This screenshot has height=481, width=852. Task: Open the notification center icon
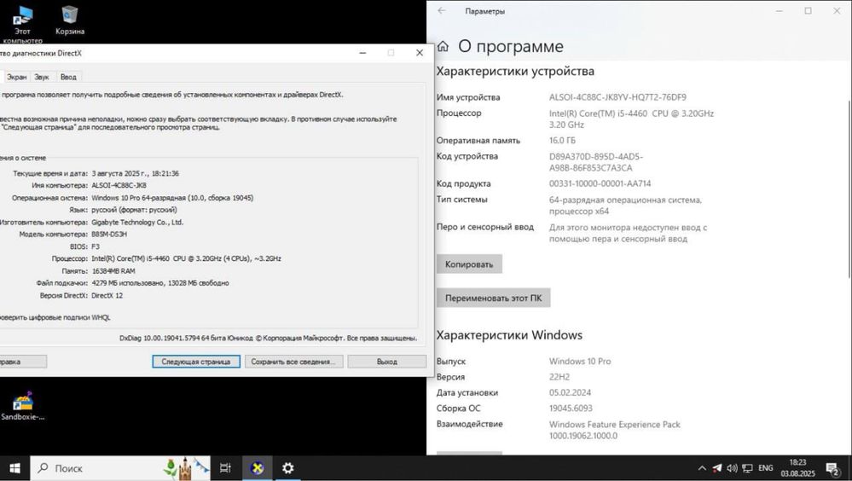point(833,468)
